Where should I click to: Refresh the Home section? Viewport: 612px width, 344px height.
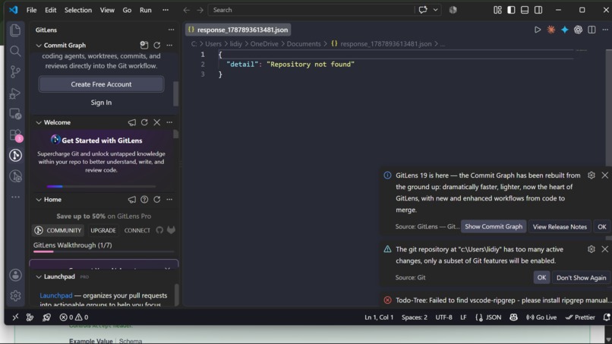pos(157,200)
